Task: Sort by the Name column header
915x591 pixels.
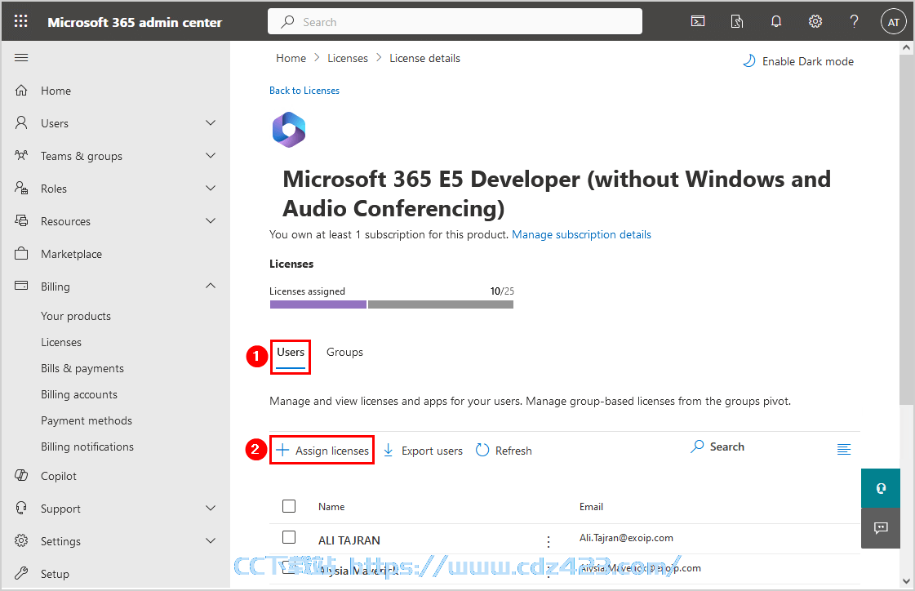Action: [x=331, y=507]
